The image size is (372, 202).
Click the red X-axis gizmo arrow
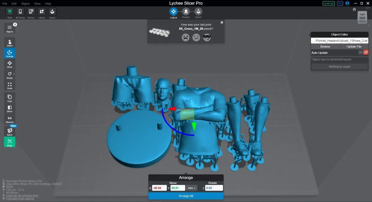172,109
